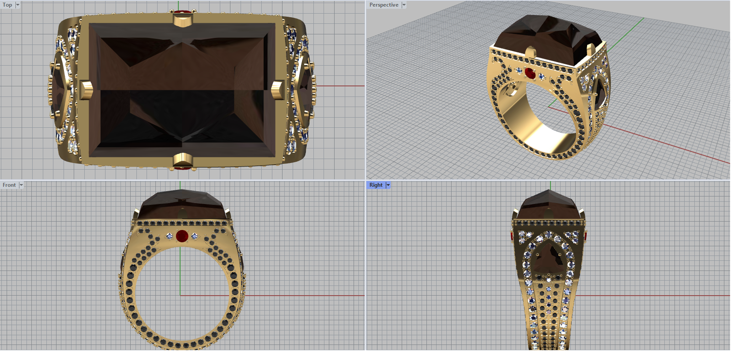
Task: Select the large brown stone in Top view
Action: 183,91
